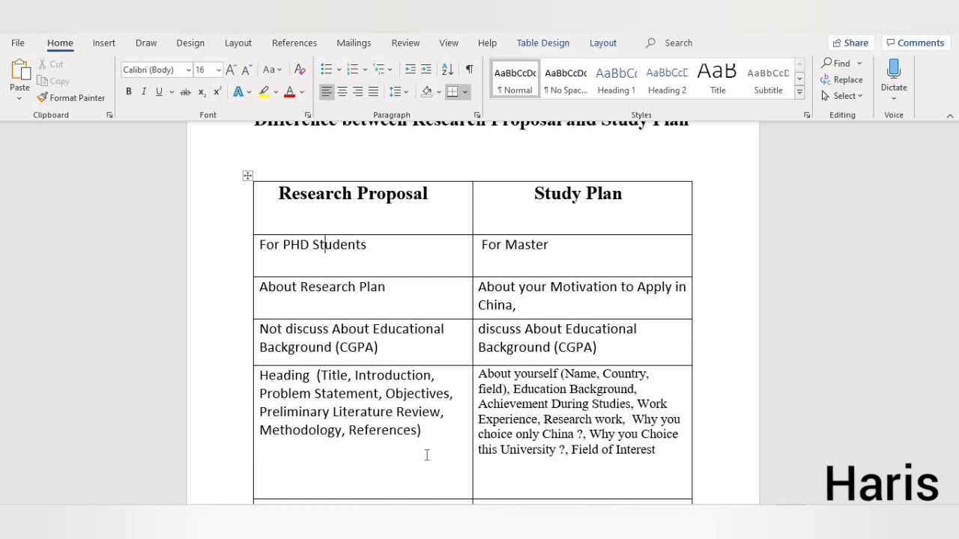Shrink the font size icon
Screen dimensions: 959x539
pyautogui.click(x=246, y=70)
